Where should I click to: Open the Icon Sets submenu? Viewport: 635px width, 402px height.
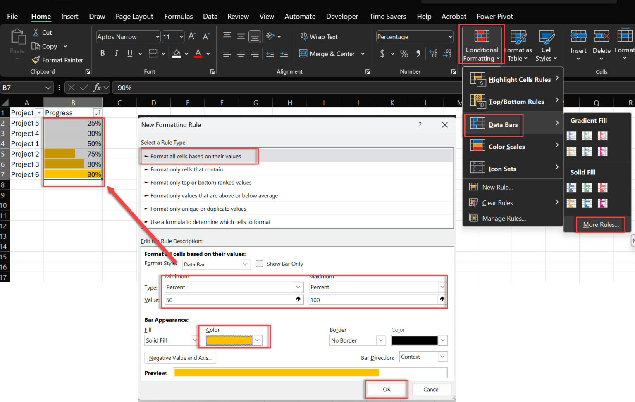(503, 168)
